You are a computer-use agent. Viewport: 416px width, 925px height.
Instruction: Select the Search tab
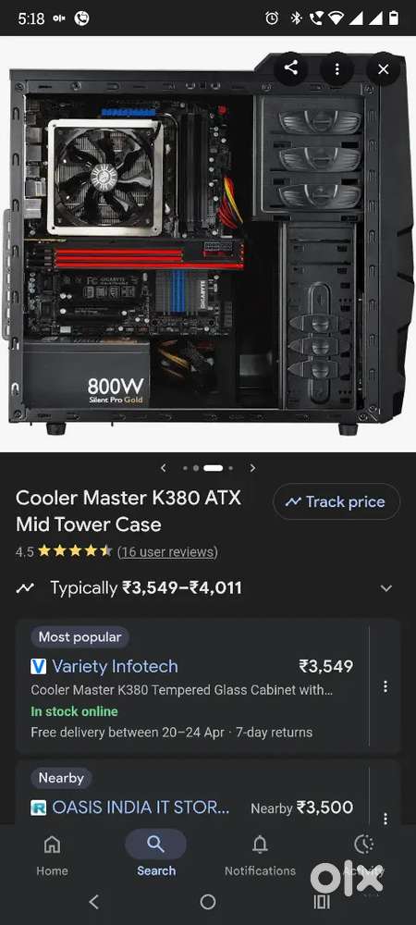[156, 855]
